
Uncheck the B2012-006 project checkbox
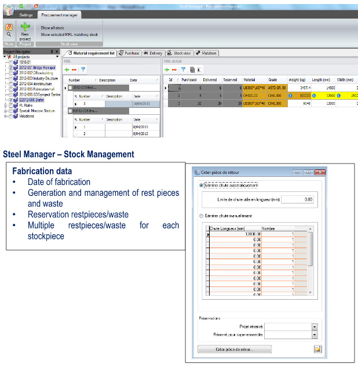[11, 100]
